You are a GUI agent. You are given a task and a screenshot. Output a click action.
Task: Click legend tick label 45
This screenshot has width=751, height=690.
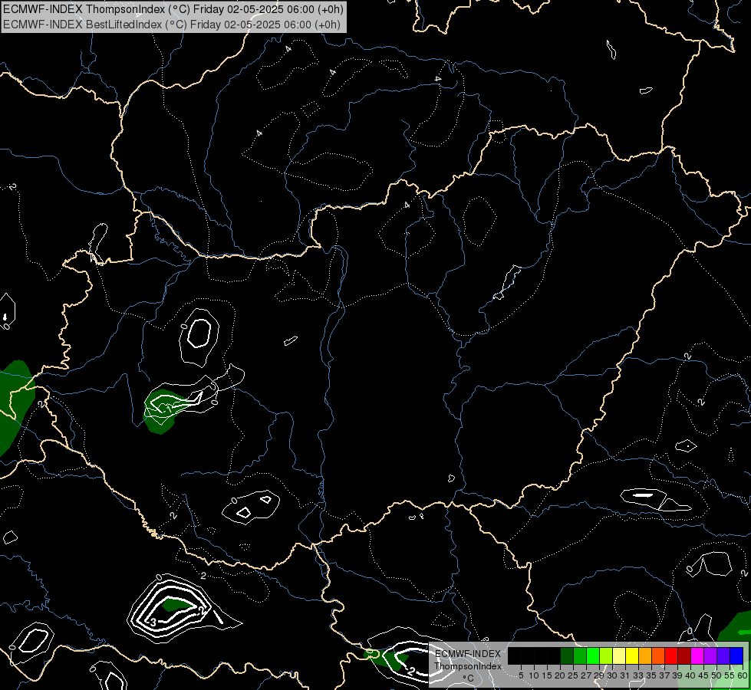703,675
